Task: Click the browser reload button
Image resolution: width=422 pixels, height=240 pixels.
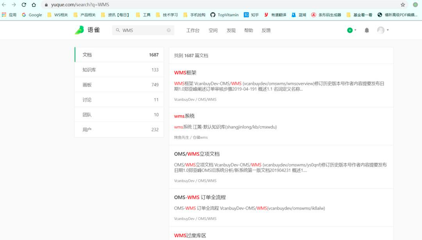Action: [24, 5]
